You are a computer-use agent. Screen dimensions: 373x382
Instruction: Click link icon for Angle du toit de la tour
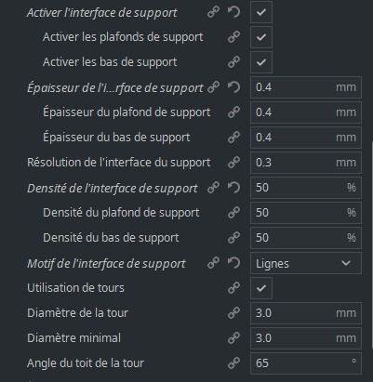pyautogui.click(x=233, y=363)
